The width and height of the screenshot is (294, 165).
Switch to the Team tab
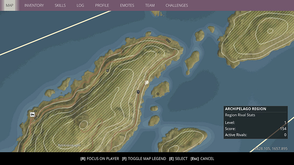(150, 6)
